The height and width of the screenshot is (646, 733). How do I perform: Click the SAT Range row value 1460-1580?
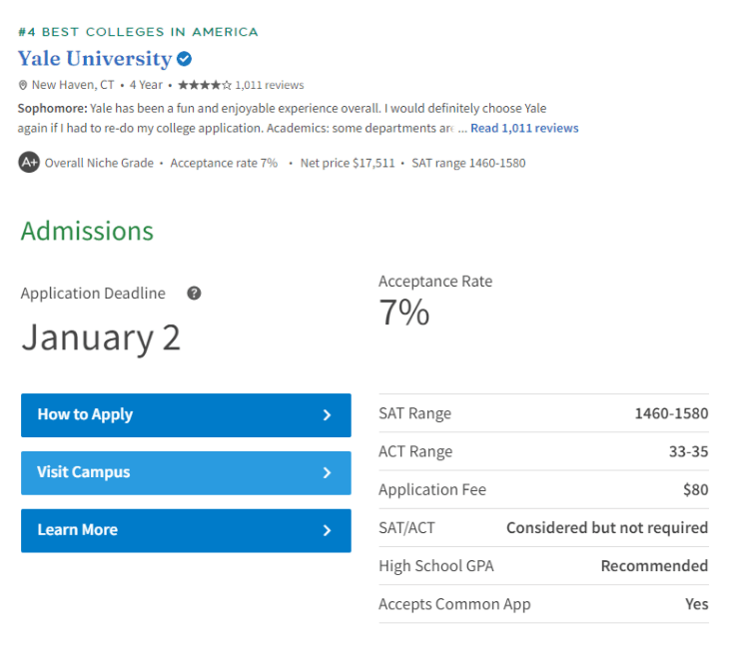(671, 413)
